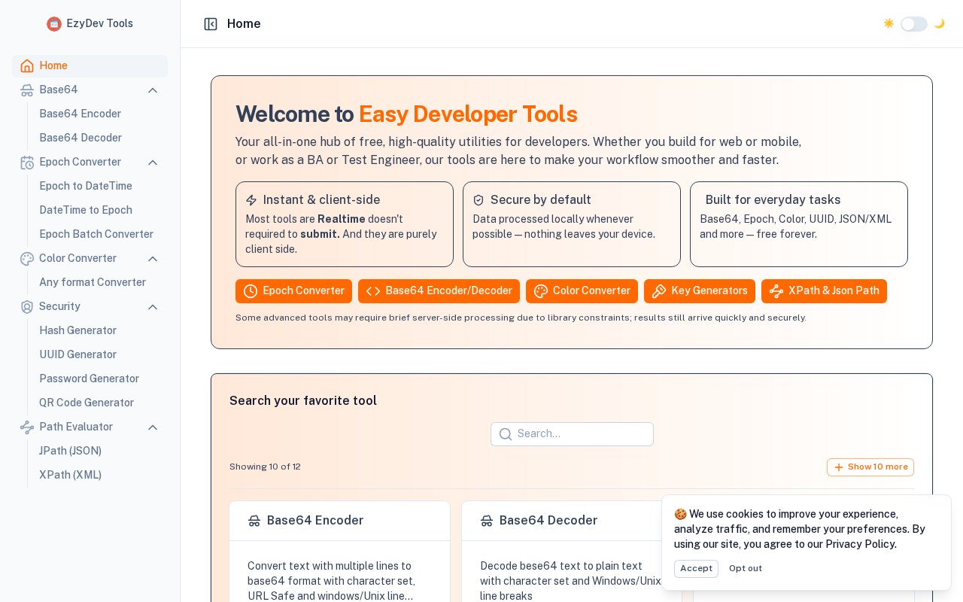Collapse the Epoch Converter section chevron
The width and height of the screenshot is (963, 602).
tap(153, 163)
